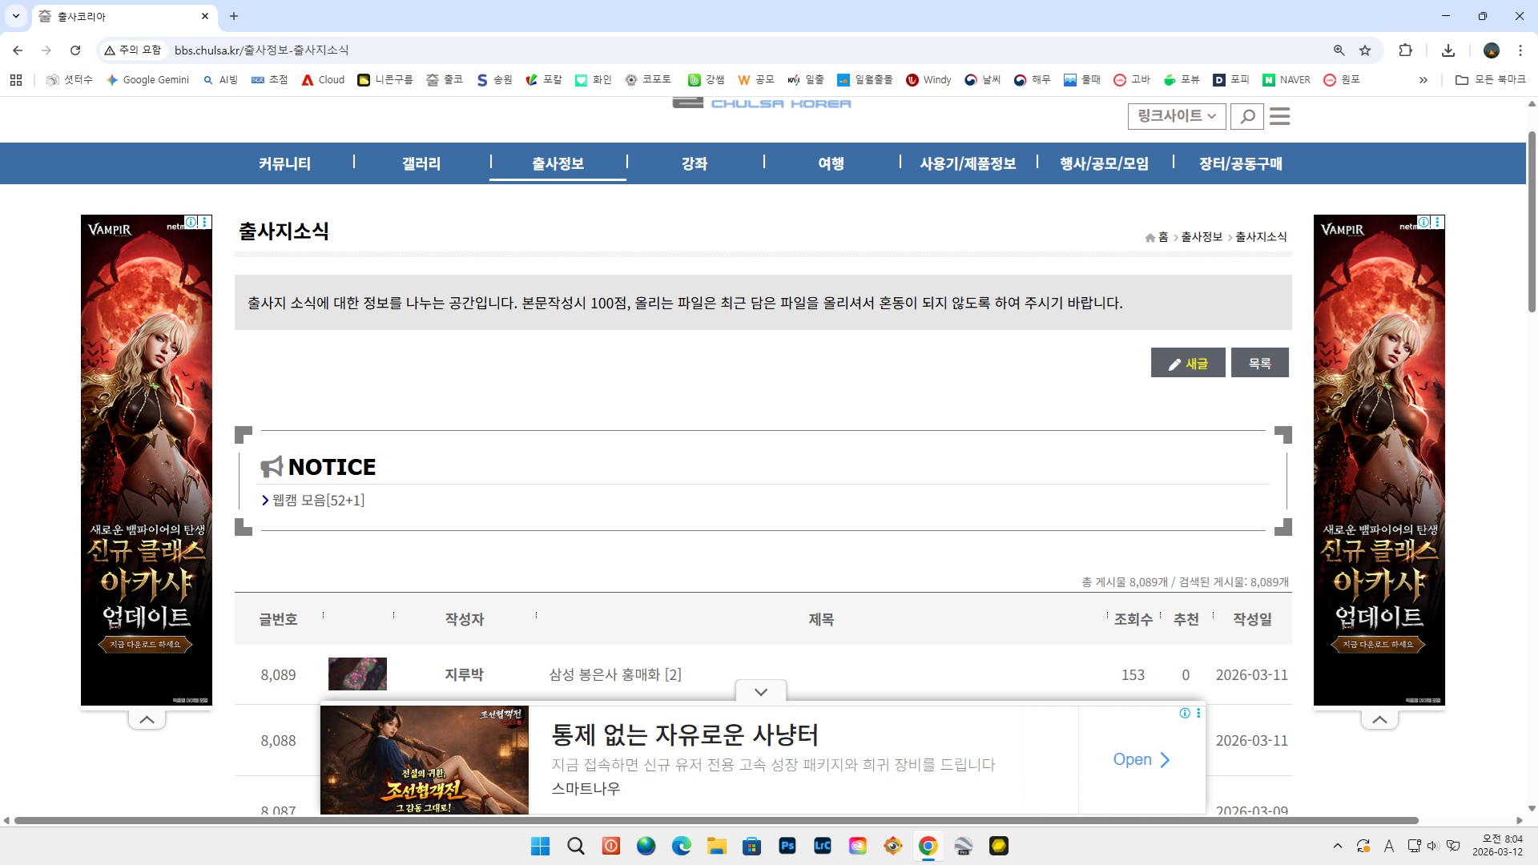Open thumbnail of 삼성 봉은사 홍매화 post
This screenshot has height=865, width=1538.
pyautogui.click(x=357, y=674)
